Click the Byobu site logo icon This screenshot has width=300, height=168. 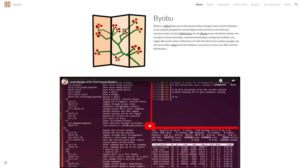7,4
